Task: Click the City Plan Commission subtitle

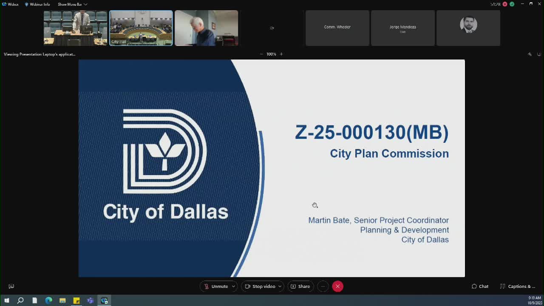Action: 389,153
